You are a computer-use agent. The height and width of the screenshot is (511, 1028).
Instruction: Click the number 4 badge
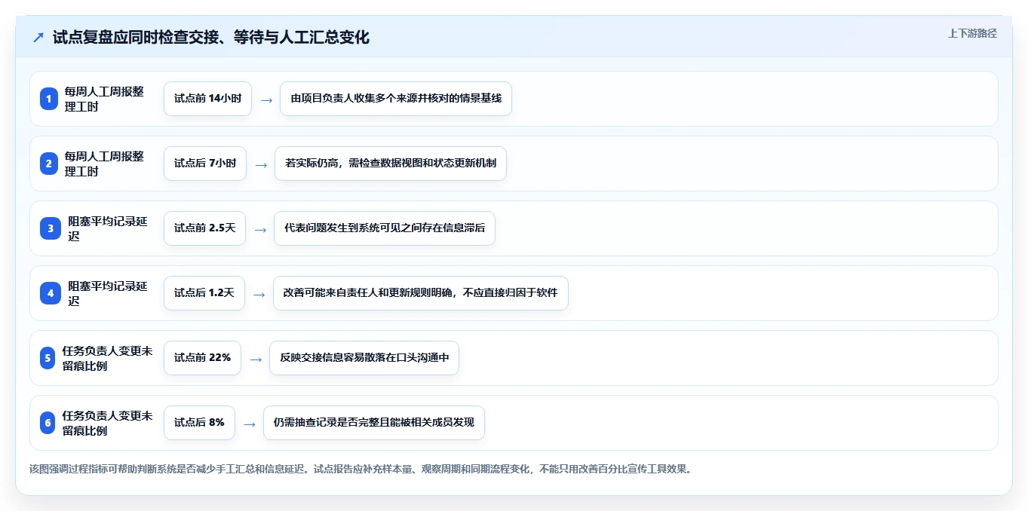click(x=51, y=293)
